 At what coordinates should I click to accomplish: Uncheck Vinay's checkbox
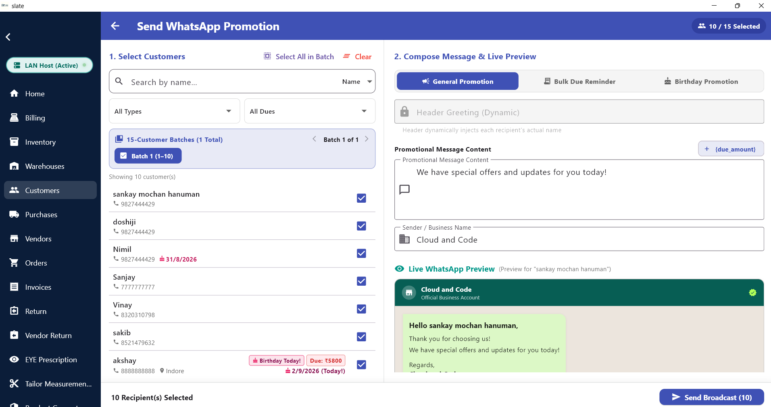point(361,309)
